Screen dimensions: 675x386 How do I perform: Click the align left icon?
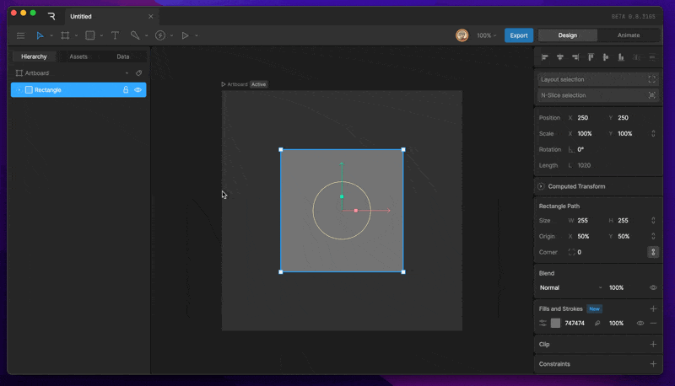pyautogui.click(x=544, y=57)
